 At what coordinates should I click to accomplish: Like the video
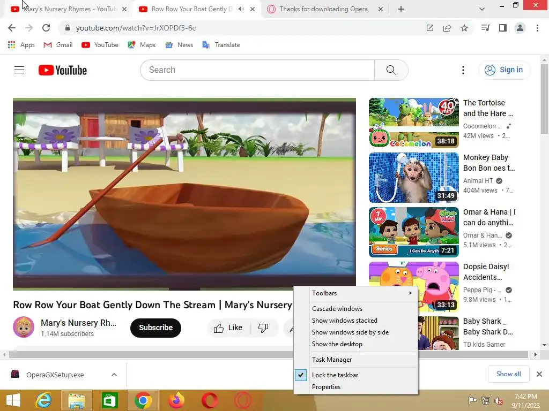[228, 328]
